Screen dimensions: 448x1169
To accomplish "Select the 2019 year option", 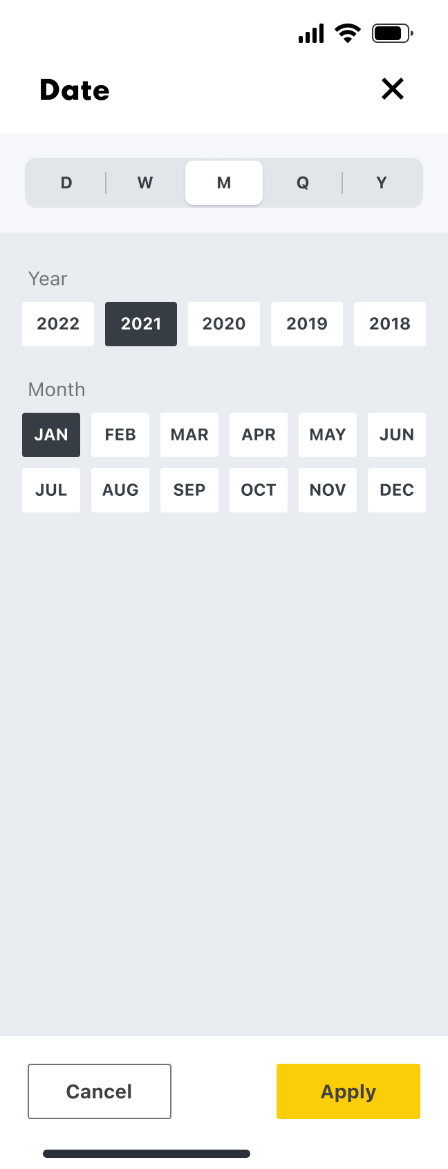I will pyautogui.click(x=307, y=323).
